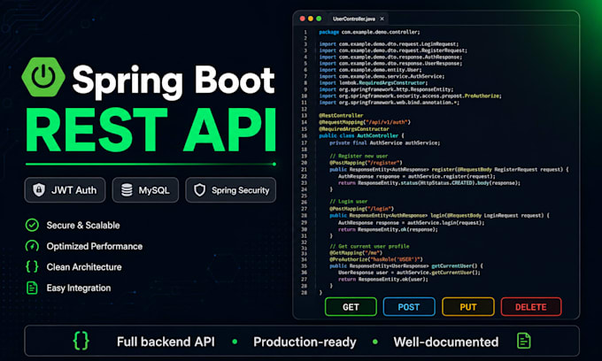Click the return ResponseEntity.ok(user) line

coord(383,280)
